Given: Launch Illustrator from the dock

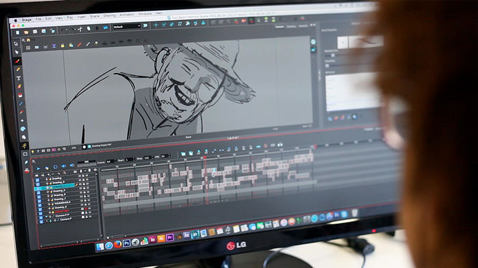Looking at the screenshot, I should click(161, 239).
